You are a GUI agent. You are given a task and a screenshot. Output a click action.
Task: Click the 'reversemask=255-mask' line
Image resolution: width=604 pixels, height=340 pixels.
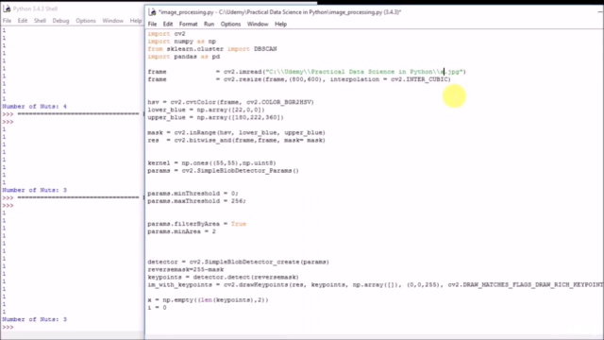[186, 269]
